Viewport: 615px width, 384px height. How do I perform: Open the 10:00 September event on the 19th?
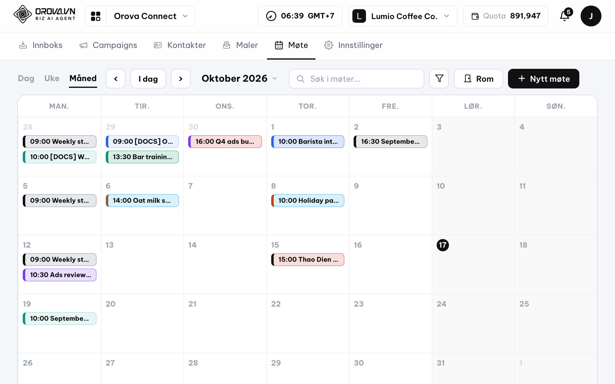(60, 319)
